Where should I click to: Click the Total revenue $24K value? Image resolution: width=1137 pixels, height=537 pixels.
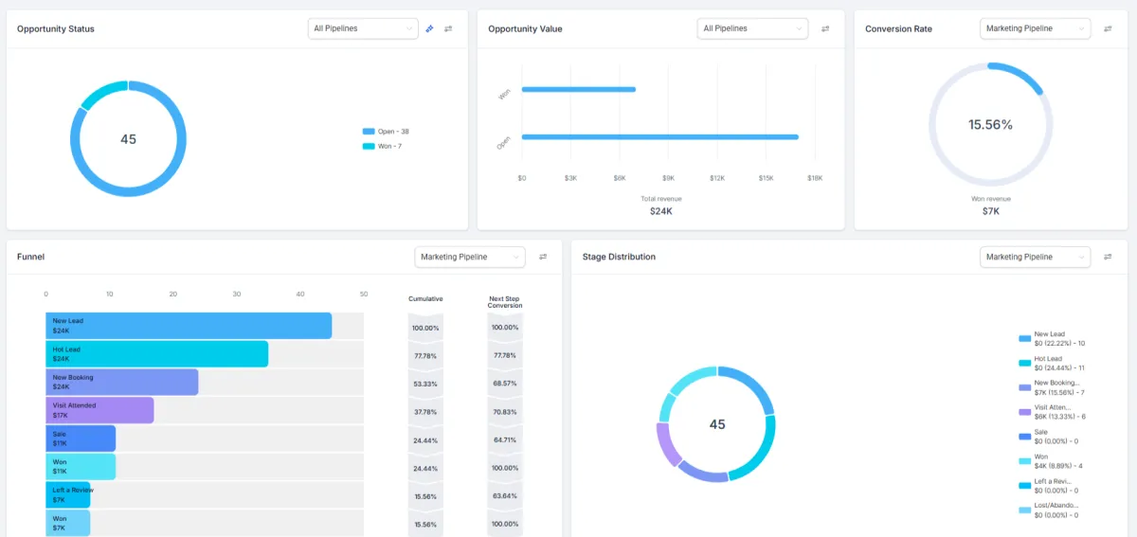(660, 211)
